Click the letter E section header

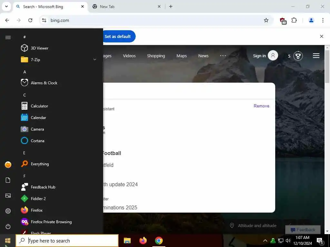click(x=24, y=153)
